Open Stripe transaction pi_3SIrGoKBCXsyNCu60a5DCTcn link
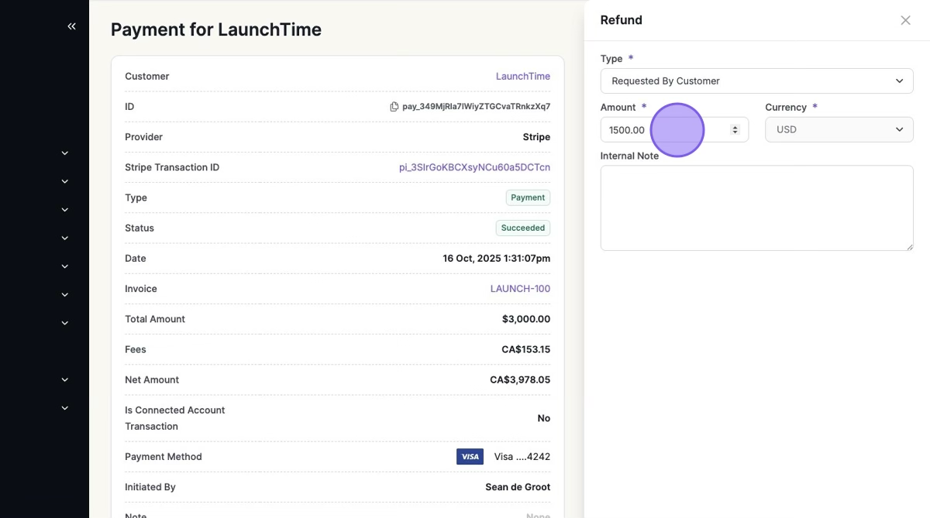This screenshot has width=930, height=518. (x=474, y=167)
